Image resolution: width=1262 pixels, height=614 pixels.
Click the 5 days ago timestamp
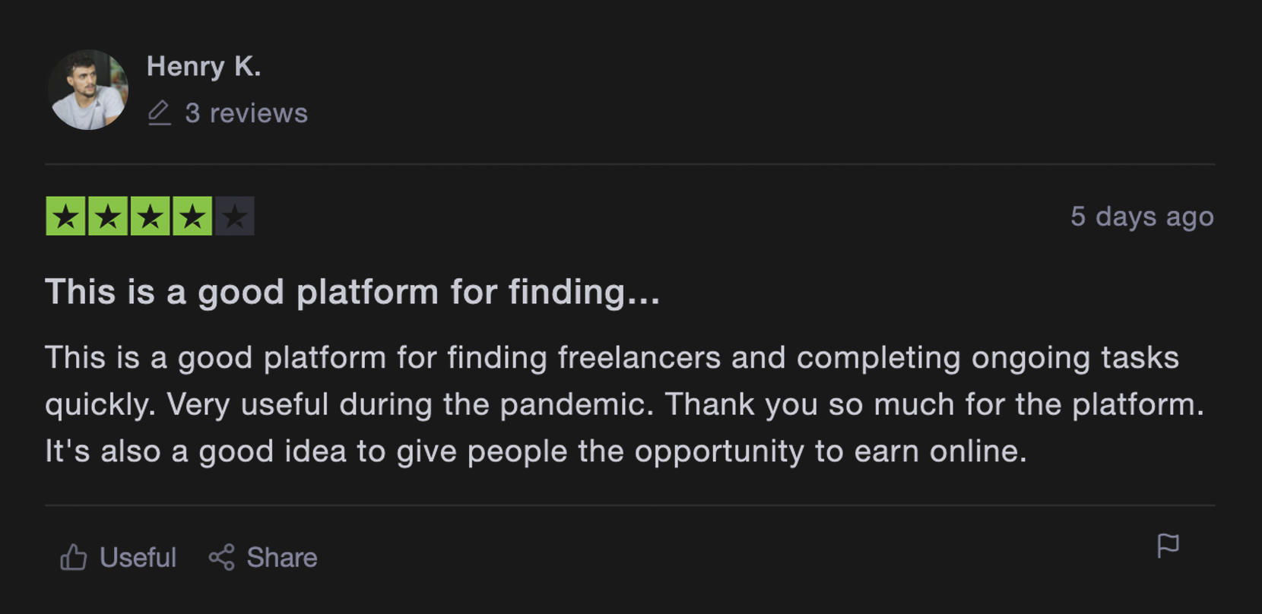(1142, 217)
